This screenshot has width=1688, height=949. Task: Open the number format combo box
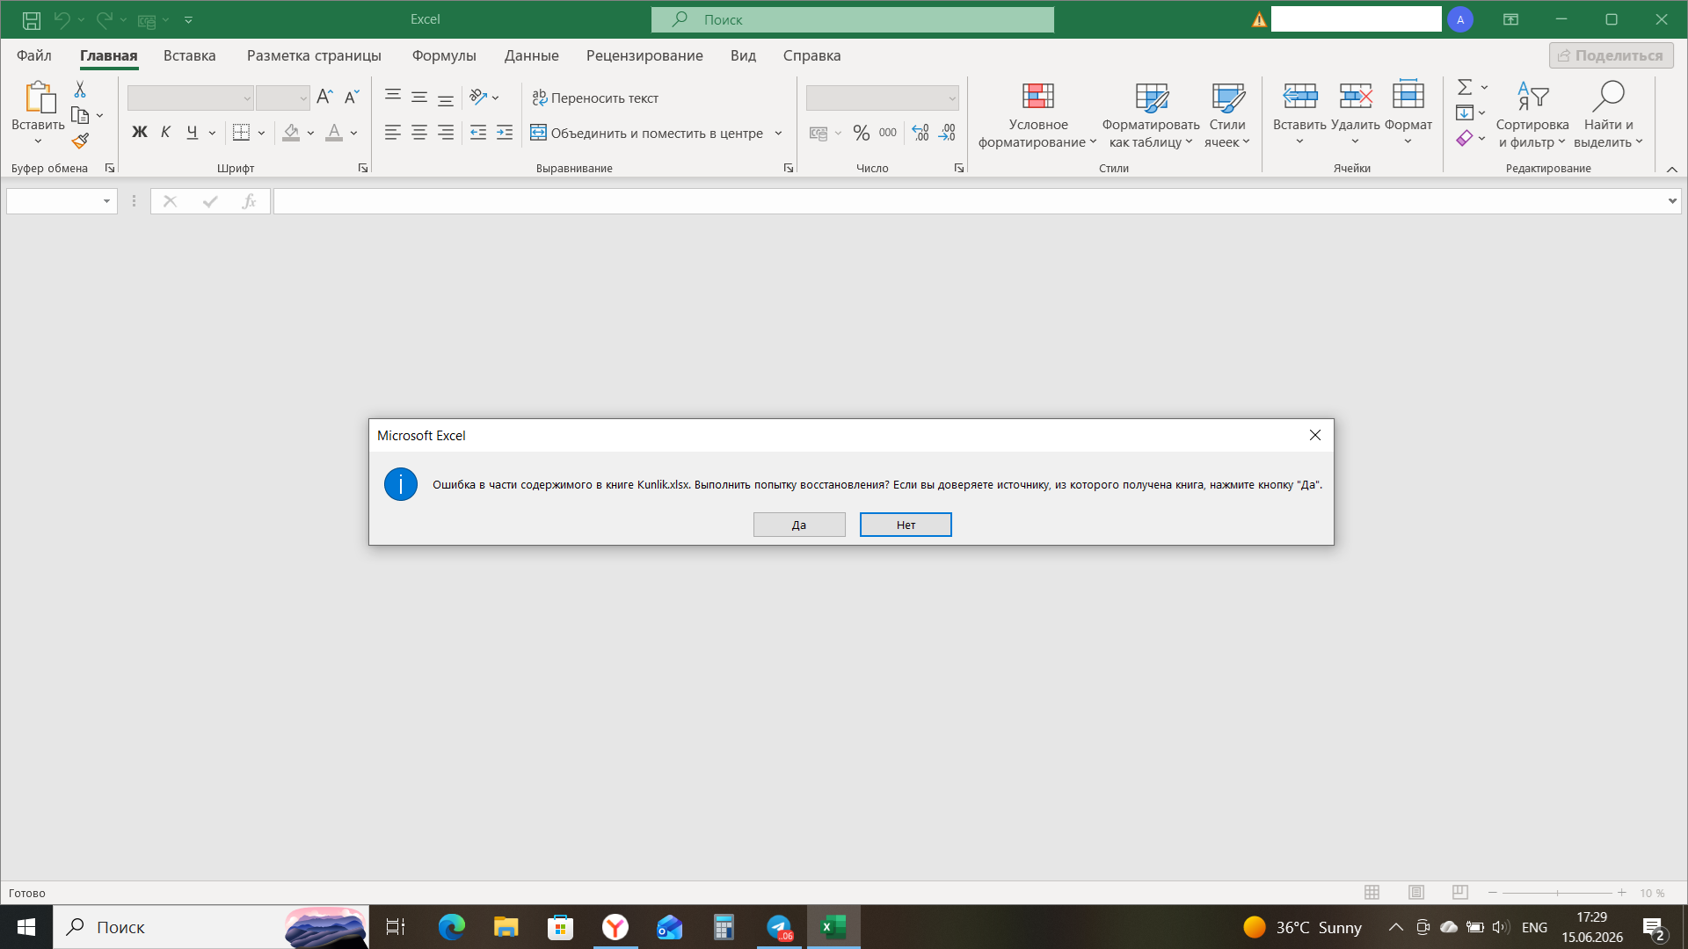coord(882,98)
